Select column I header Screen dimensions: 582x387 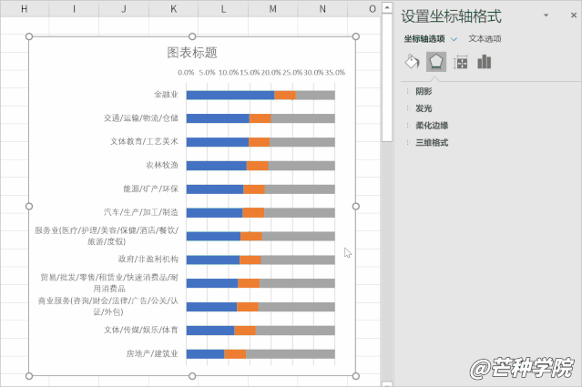click(74, 9)
